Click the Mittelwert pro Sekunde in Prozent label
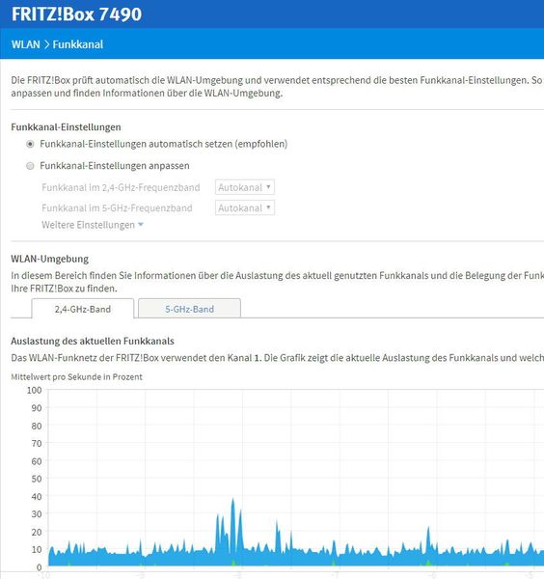The width and height of the screenshot is (544, 579). (x=77, y=377)
